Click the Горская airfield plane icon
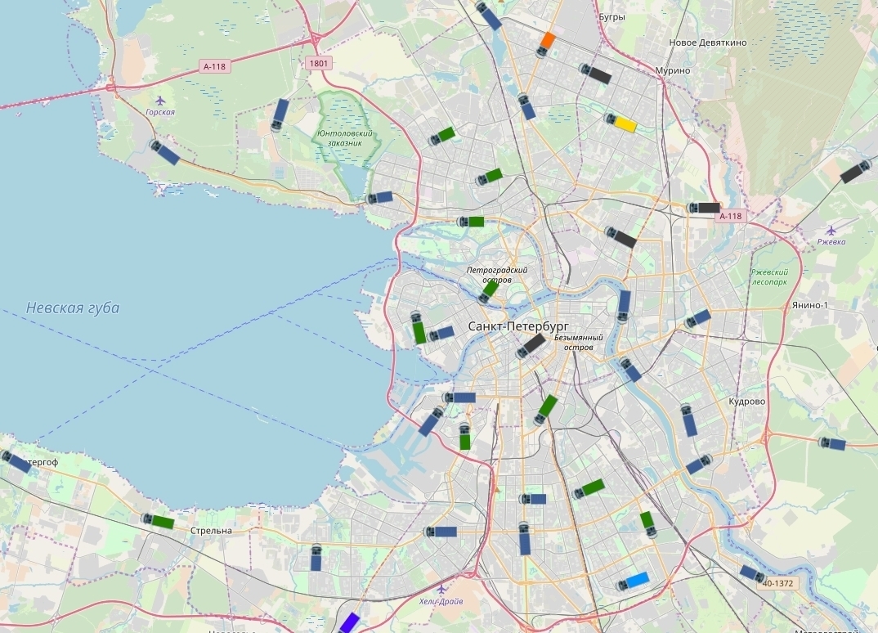This screenshot has width=878, height=633. [x=161, y=101]
